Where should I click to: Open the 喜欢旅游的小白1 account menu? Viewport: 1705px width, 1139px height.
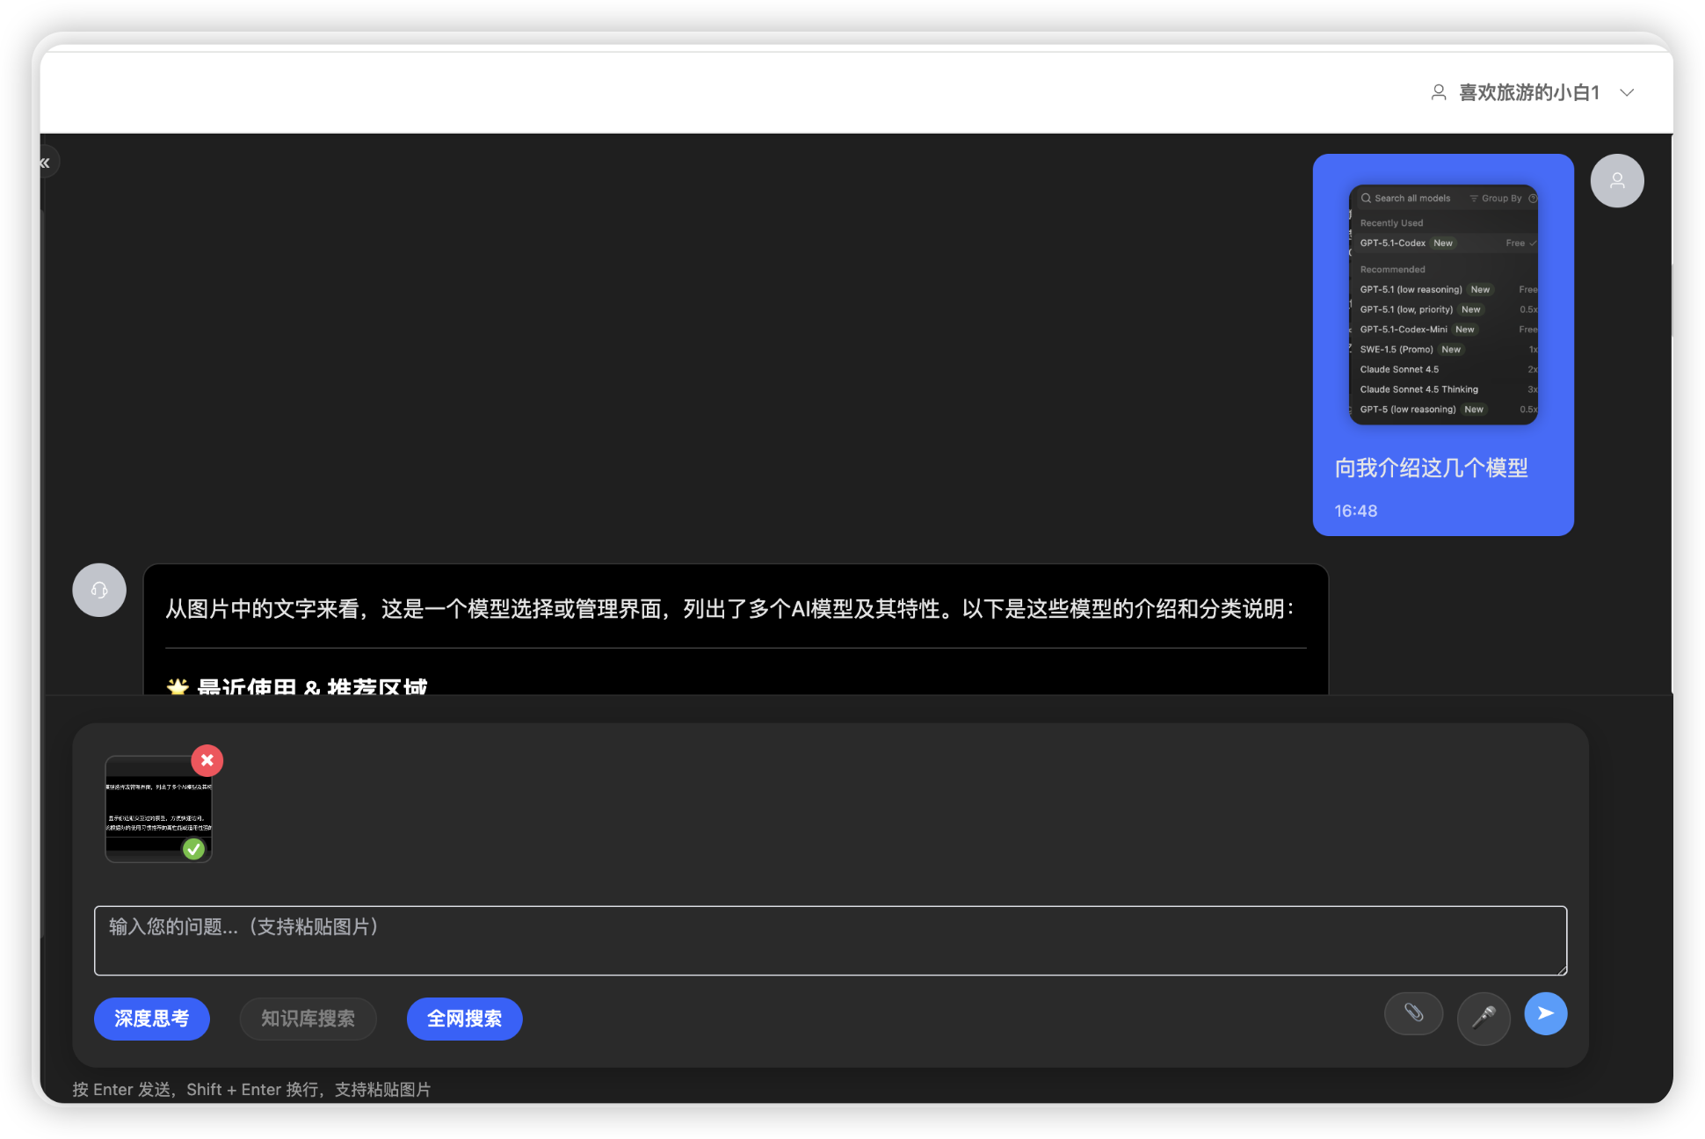pos(1528,92)
